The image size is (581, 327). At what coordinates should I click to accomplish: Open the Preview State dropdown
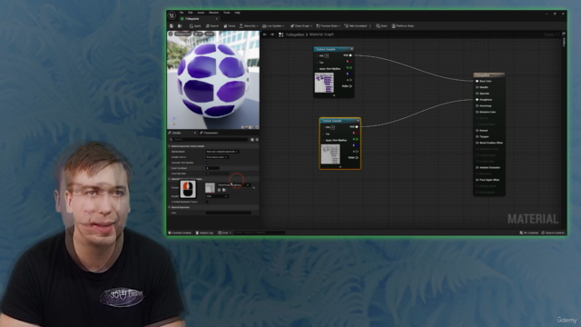pyautogui.click(x=329, y=26)
